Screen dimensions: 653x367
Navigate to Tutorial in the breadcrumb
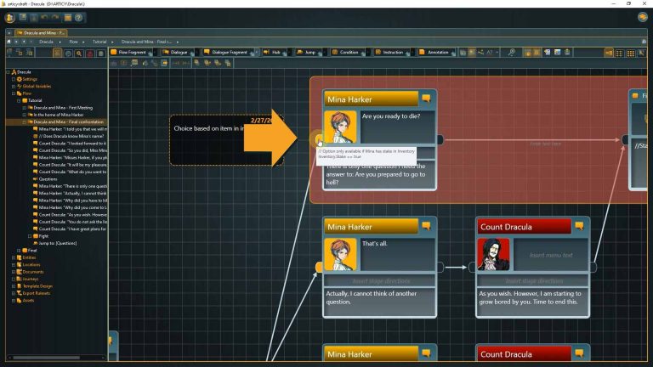99,42
